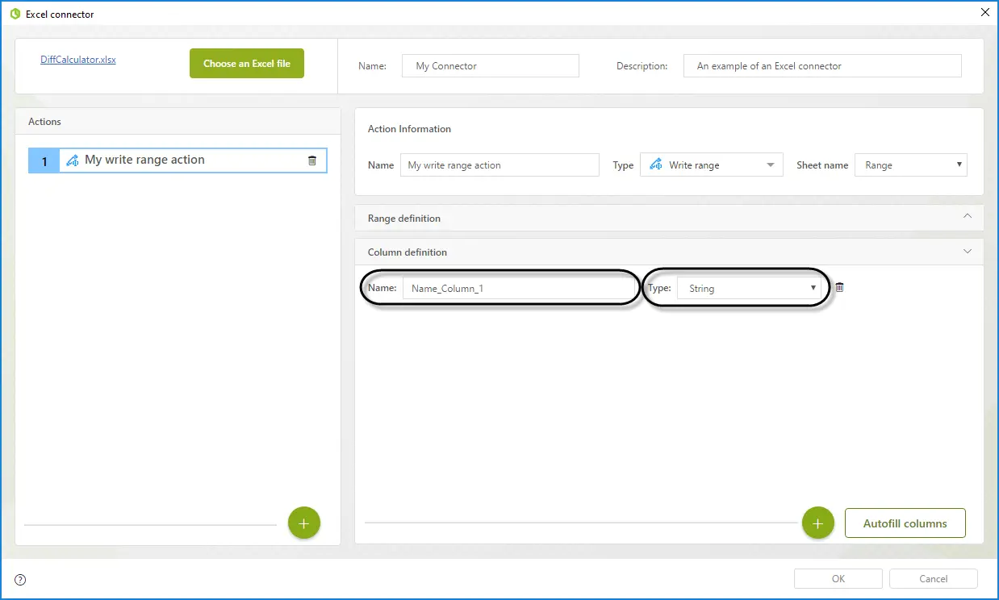Click the Action Information heading
Image resolution: width=999 pixels, height=600 pixels.
click(409, 129)
